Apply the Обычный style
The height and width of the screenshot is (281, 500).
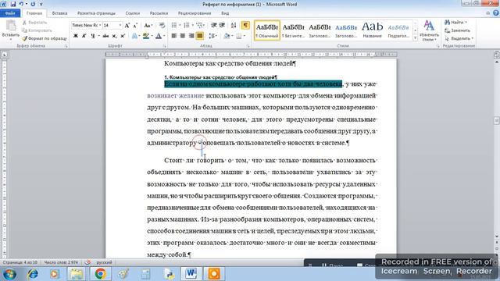coord(267,30)
